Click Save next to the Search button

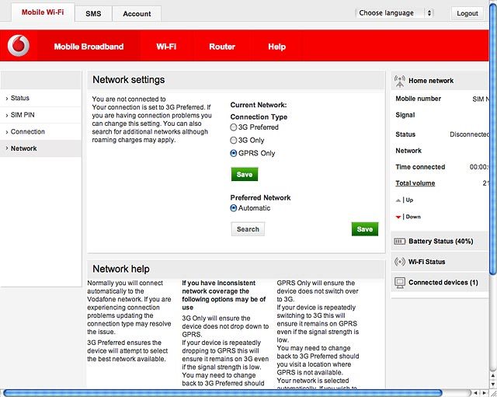(x=365, y=229)
